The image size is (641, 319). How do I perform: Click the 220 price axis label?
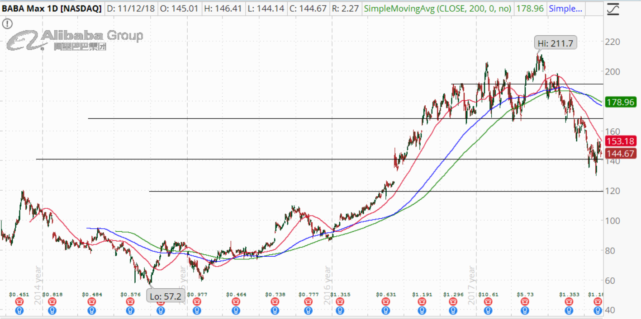(613, 42)
